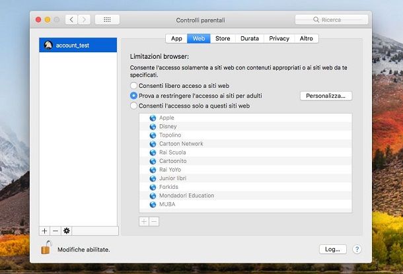Add a new user with plus button
The height and width of the screenshot is (274, 403).
pyautogui.click(x=44, y=231)
